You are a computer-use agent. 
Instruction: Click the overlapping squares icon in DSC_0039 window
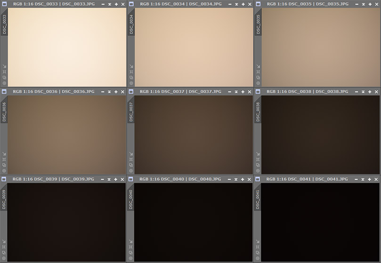click(x=4, y=253)
